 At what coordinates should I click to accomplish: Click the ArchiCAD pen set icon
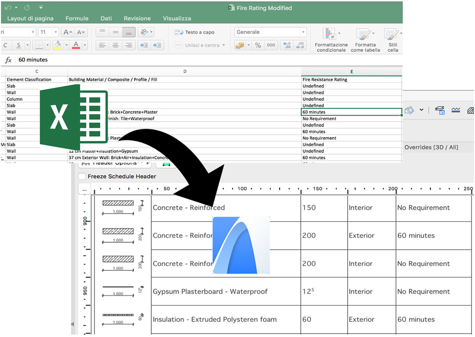[x=455, y=110]
